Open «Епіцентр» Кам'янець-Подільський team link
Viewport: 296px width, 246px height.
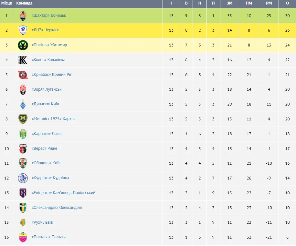click(x=63, y=193)
